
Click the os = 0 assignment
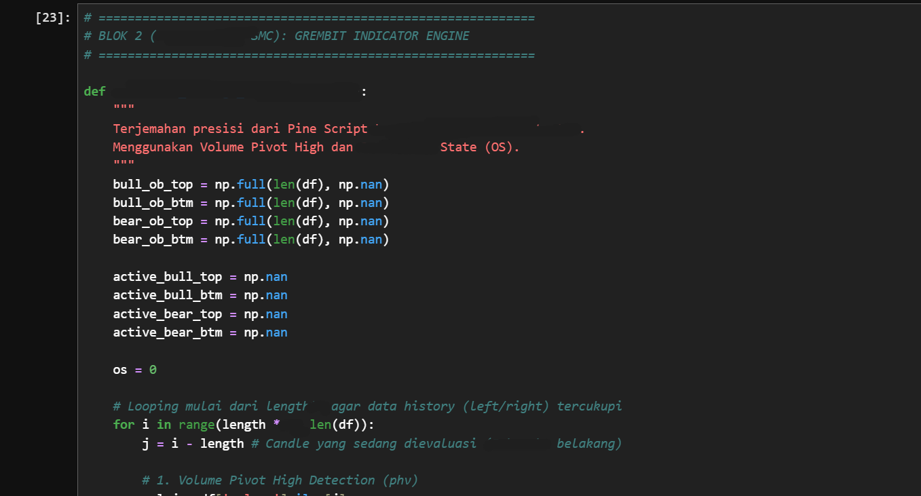point(134,370)
